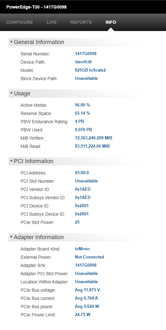This screenshot has height=330, width=166.
Task: Collapse the PCI Information triangle
Action: [11, 161]
